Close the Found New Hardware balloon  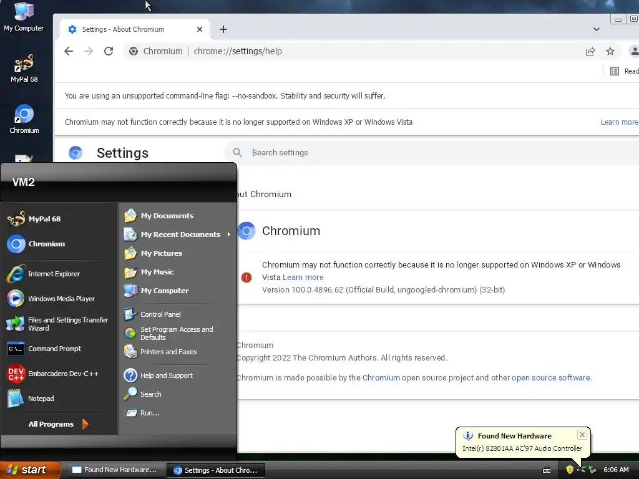[x=582, y=435]
